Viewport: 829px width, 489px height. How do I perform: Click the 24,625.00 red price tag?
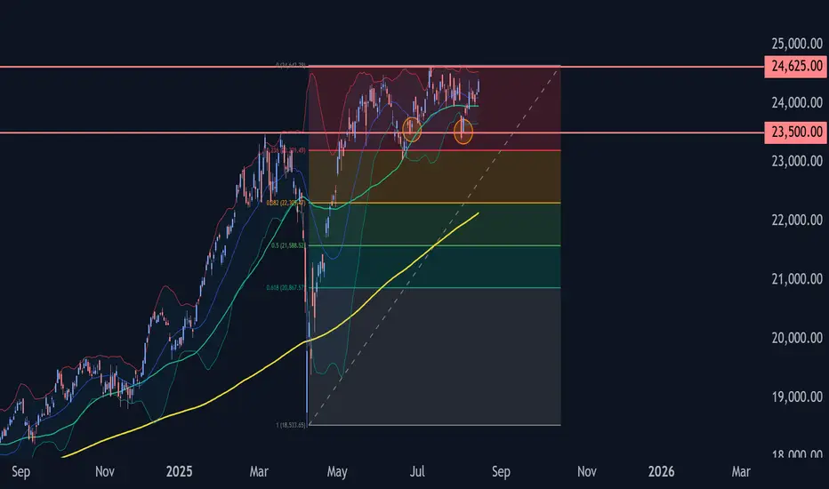pyautogui.click(x=796, y=66)
